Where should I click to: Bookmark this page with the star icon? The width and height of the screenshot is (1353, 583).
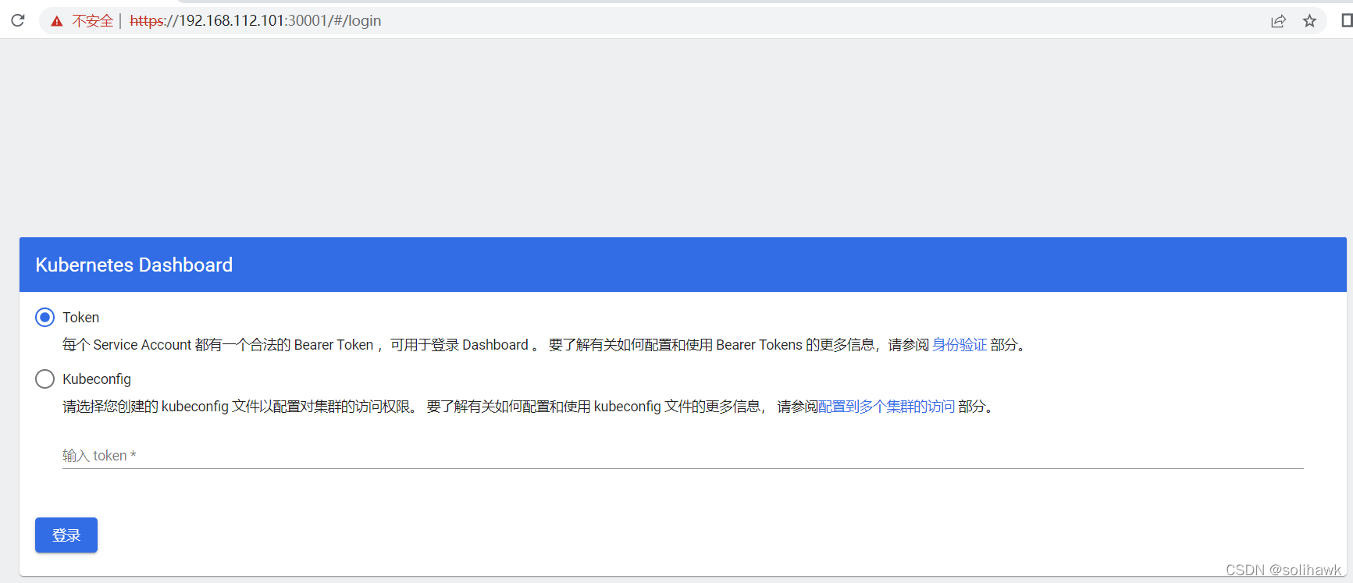(x=1309, y=21)
